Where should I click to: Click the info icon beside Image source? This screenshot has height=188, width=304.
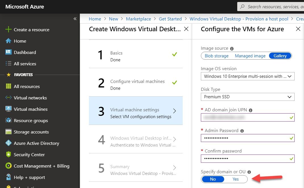pyautogui.click(x=232, y=49)
